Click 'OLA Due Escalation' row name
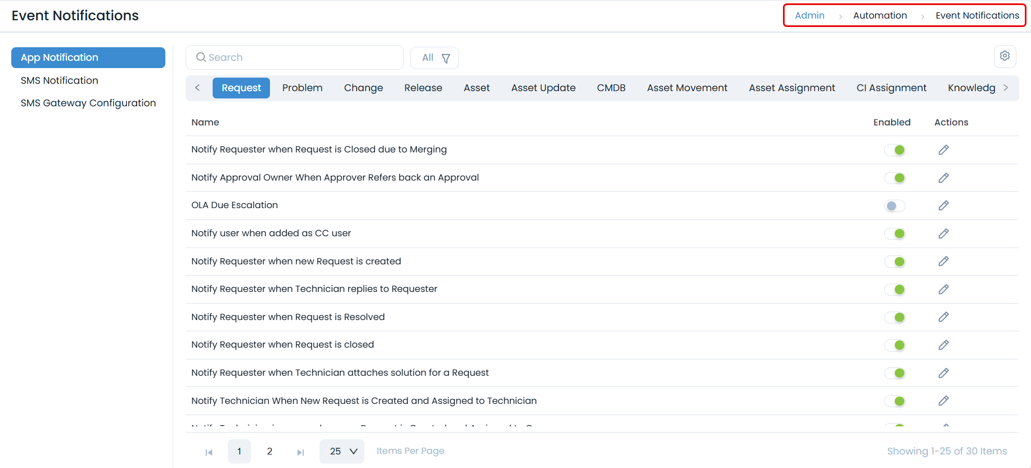The image size is (1031, 468). [235, 205]
